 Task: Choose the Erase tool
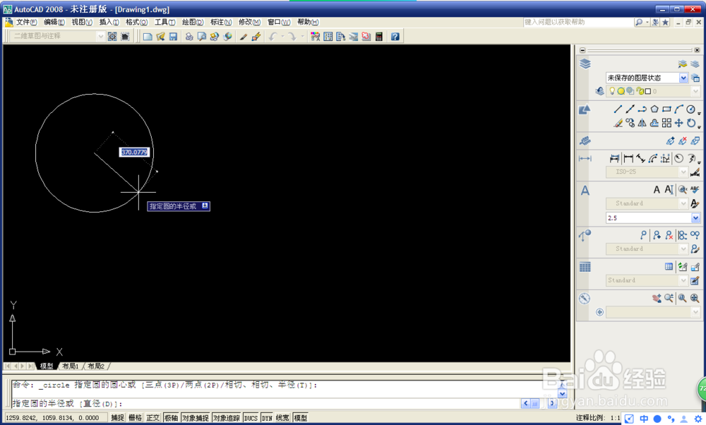618,123
